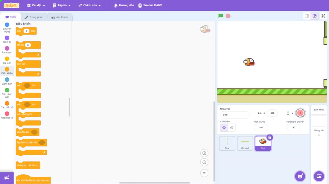Expand the 'dừng lại tất cả' dropdown
Screen dimensions: 329x184
coord(33,165)
